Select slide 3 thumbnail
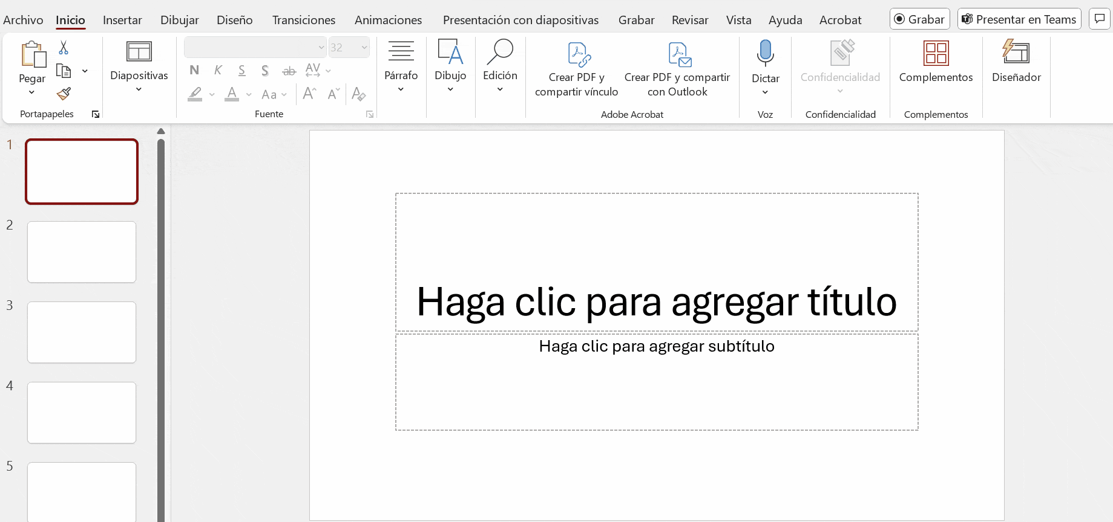Screen dimensions: 1113x522 (82, 332)
